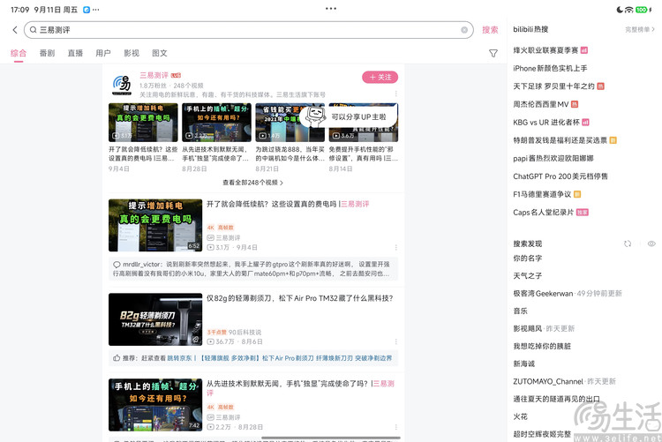Switch to the 综合 tab
Screen dimensions: 662x442
point(19,53)
